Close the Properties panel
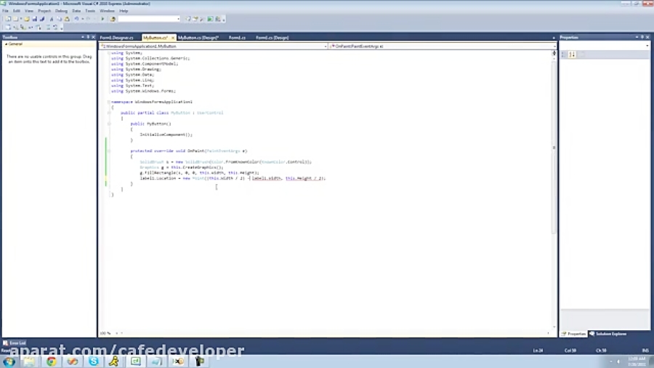 point(647,37)
